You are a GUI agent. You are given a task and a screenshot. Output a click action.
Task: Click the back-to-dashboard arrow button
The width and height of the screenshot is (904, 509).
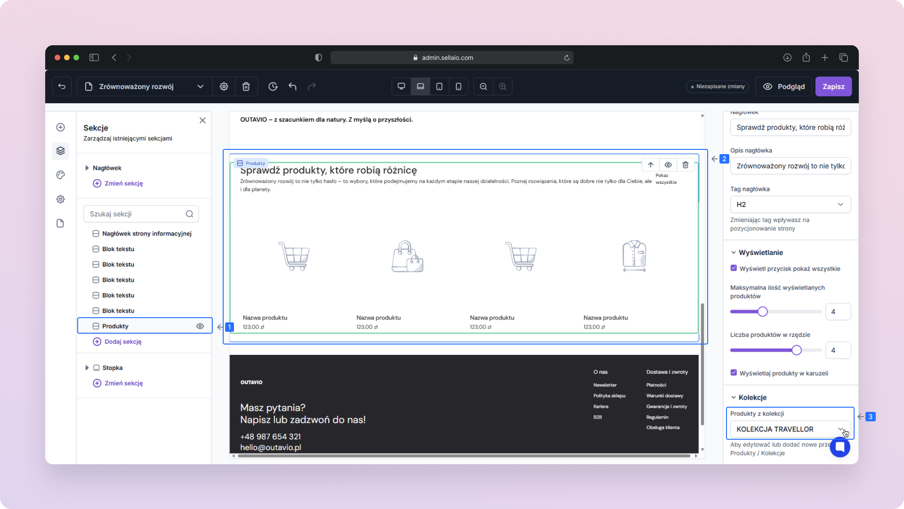pos(62,86)
